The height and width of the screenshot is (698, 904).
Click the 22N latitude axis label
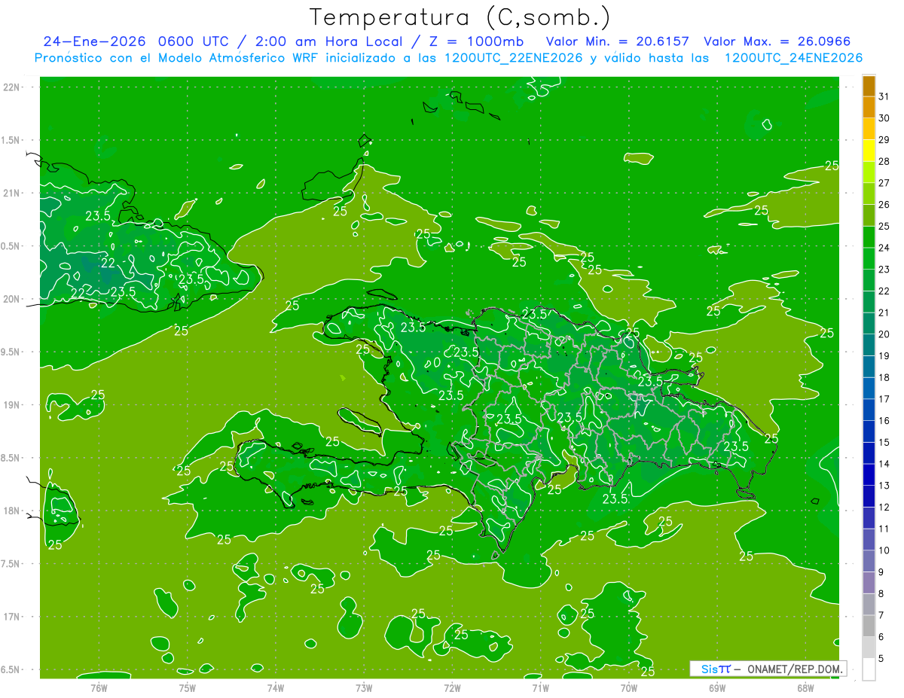pyautogui.click(x=11, y=87)
